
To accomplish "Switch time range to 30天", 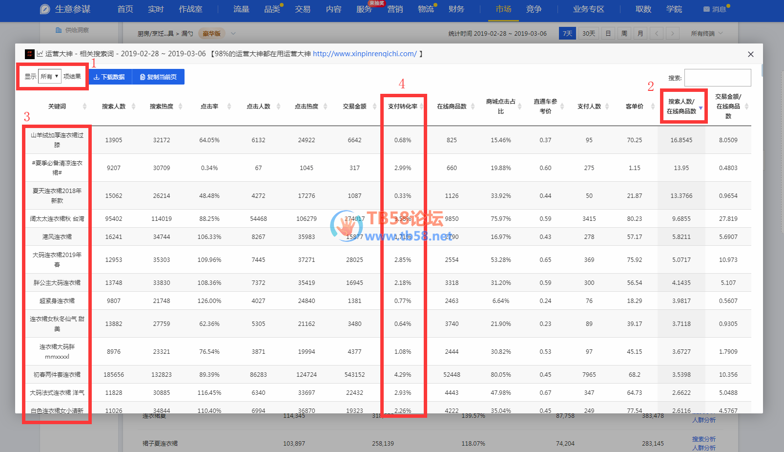I will point(589,34).
